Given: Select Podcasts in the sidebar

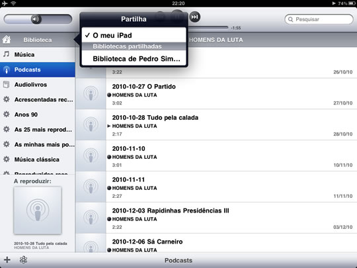Looking at the screenshot, I should click(x=38, y=69).
